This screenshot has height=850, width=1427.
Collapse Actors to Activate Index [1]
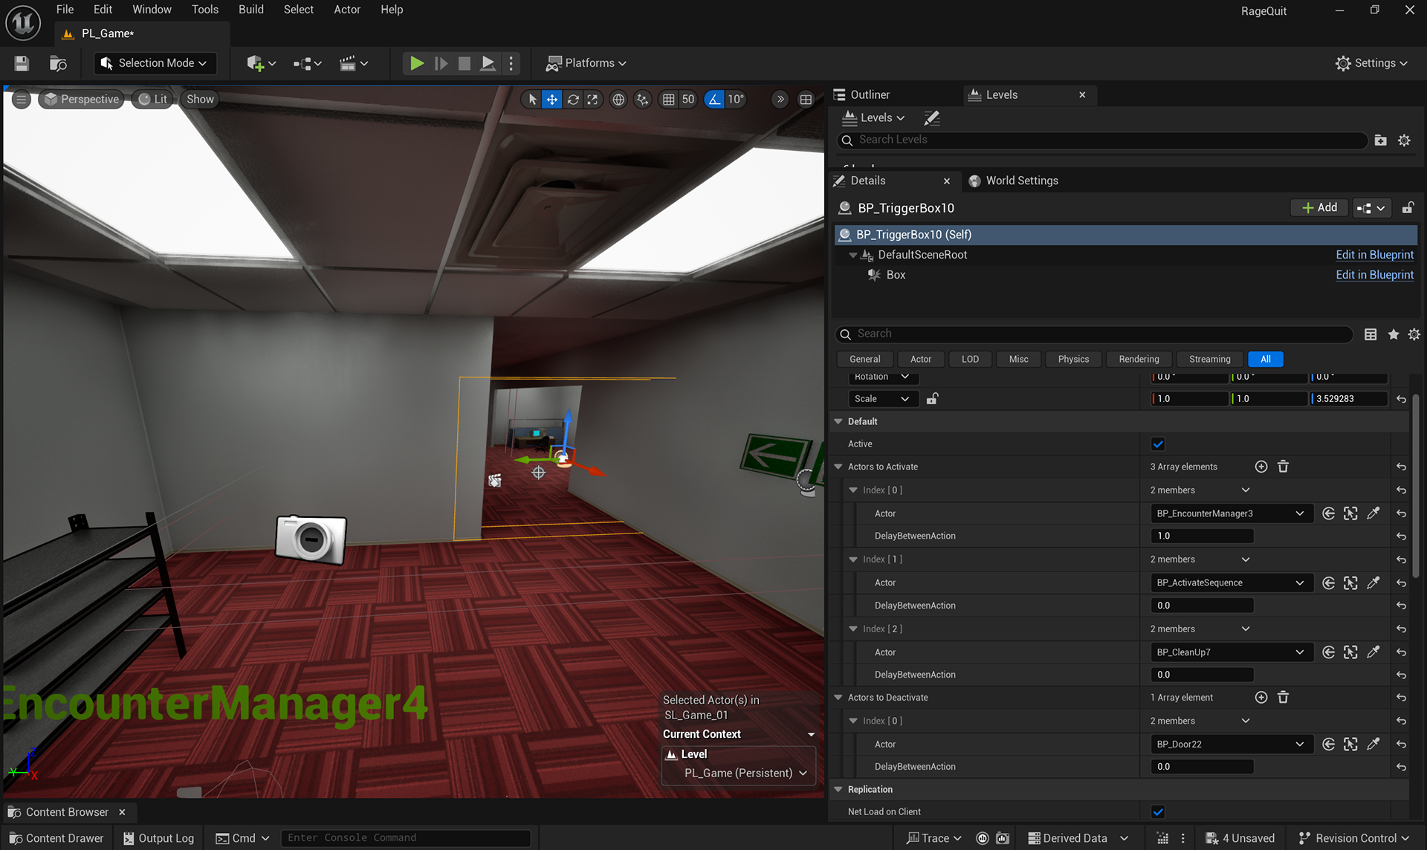(x=853, y=559)
